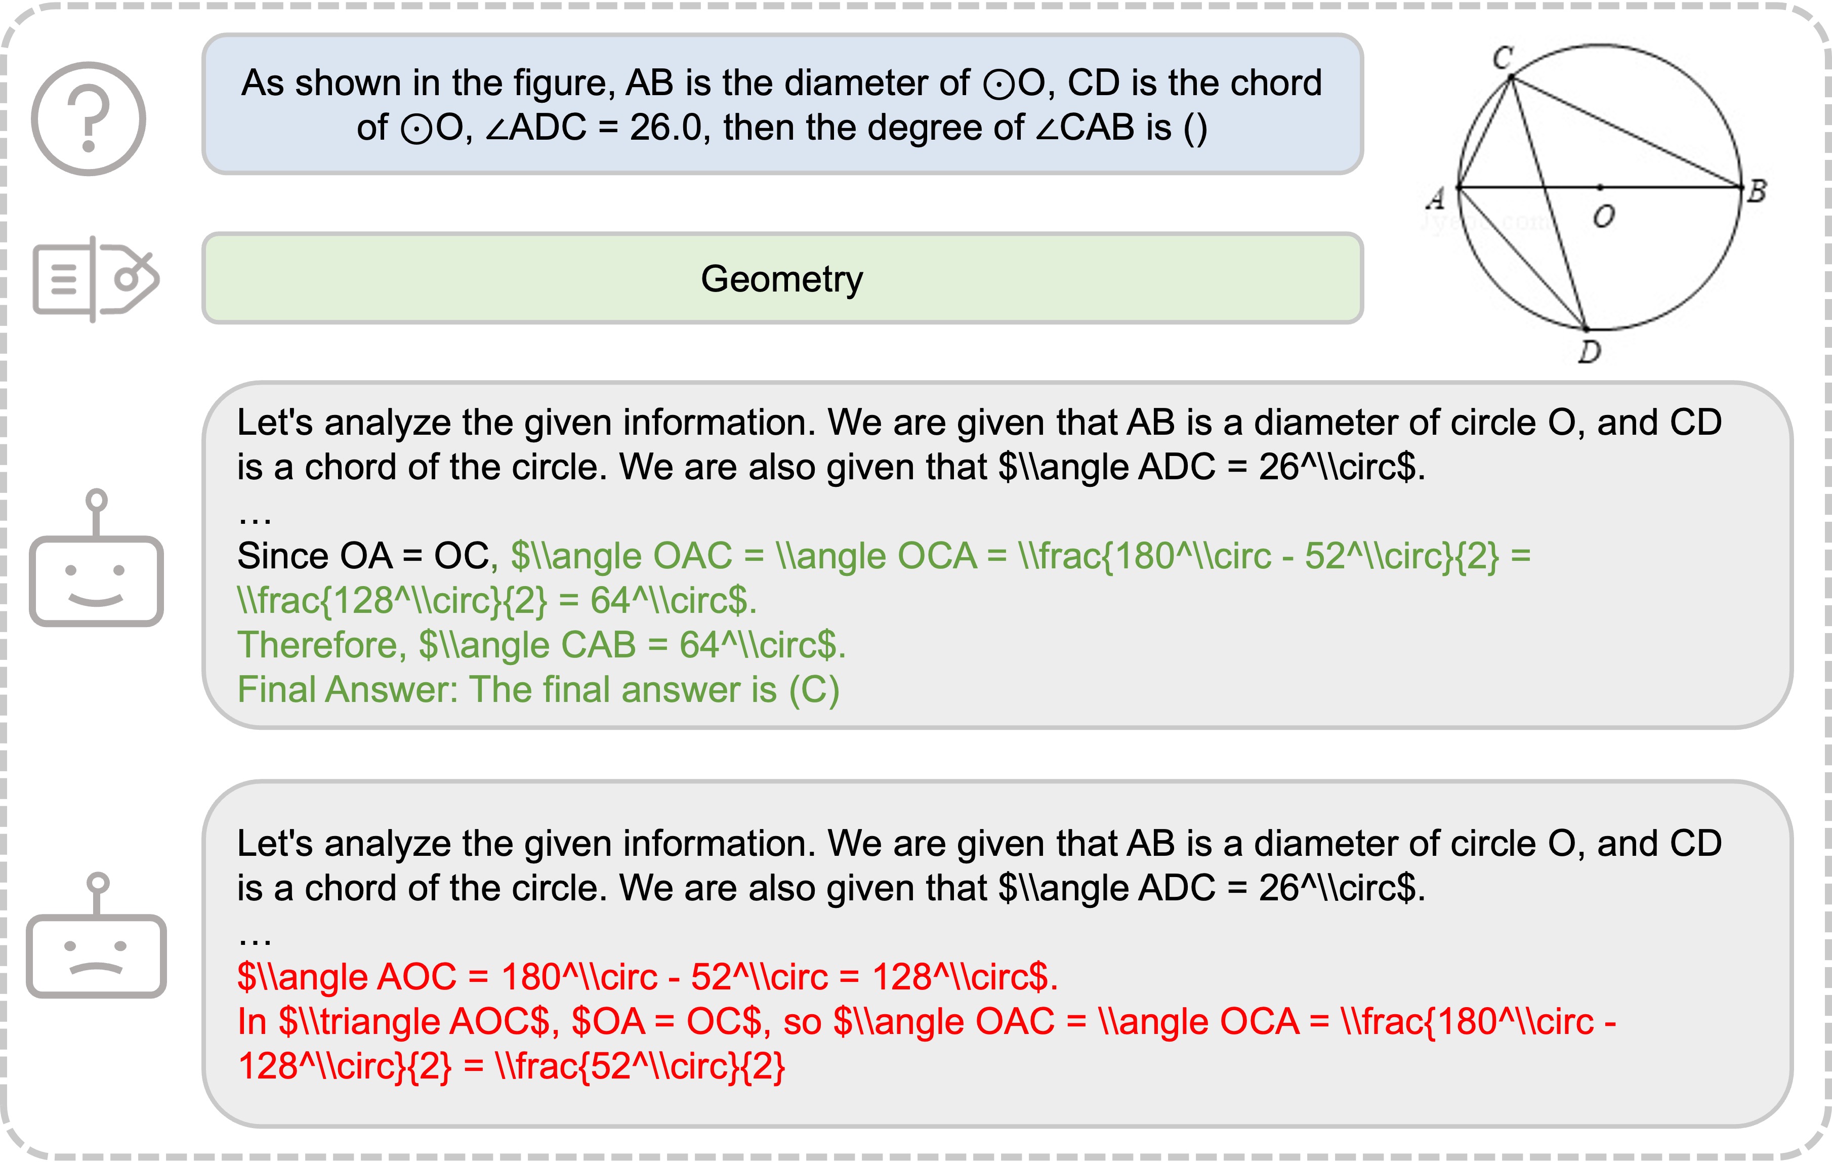The width and height of the screenshot is (1832, 1162).
Task: Select the frowning robot face icon
Action: click(96, 935)
